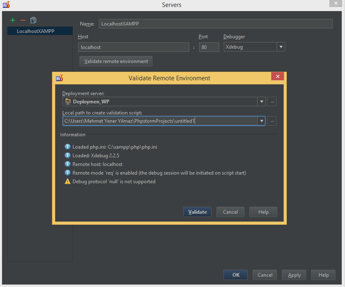Screen dimensions: 345x287
Task: Select LocalhostXAMPP in the server list
Action: click(40, 30)
